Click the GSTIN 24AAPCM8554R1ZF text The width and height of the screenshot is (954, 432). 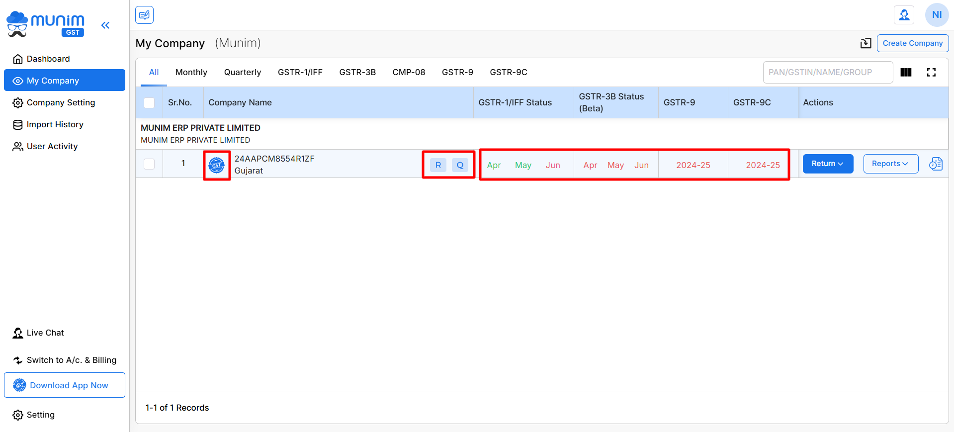coord(274,159)
